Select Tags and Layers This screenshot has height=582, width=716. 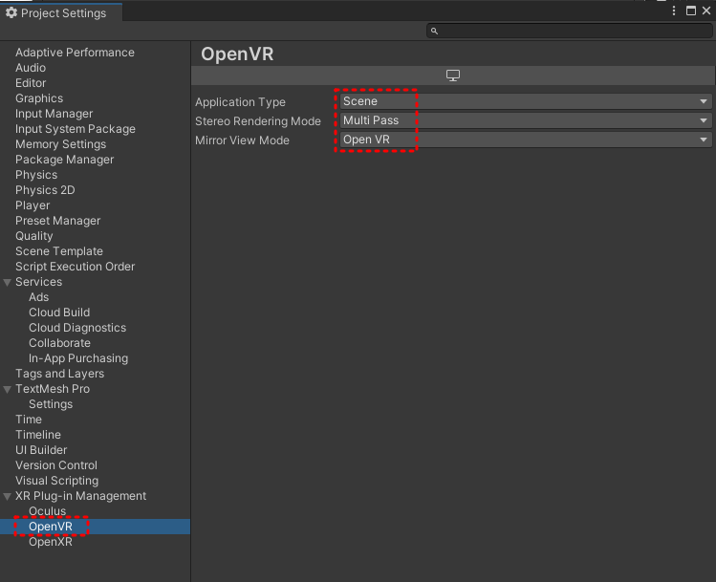60,374
